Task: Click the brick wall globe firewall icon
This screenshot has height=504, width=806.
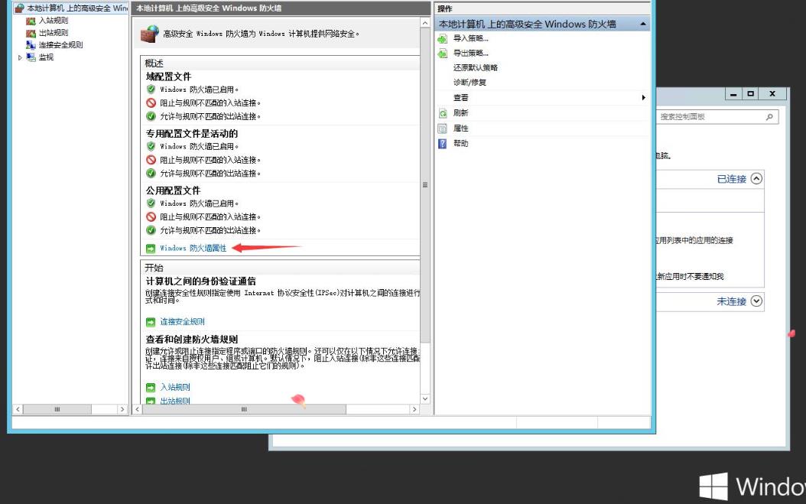Action: (150, 34)
